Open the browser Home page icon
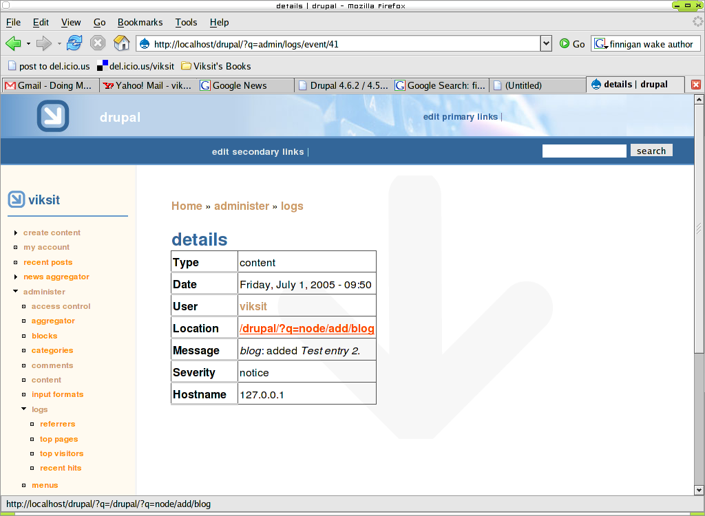Image resolution: width=705 pixels, height=516 pixels. pyautogui.click(x=121, y=43)
